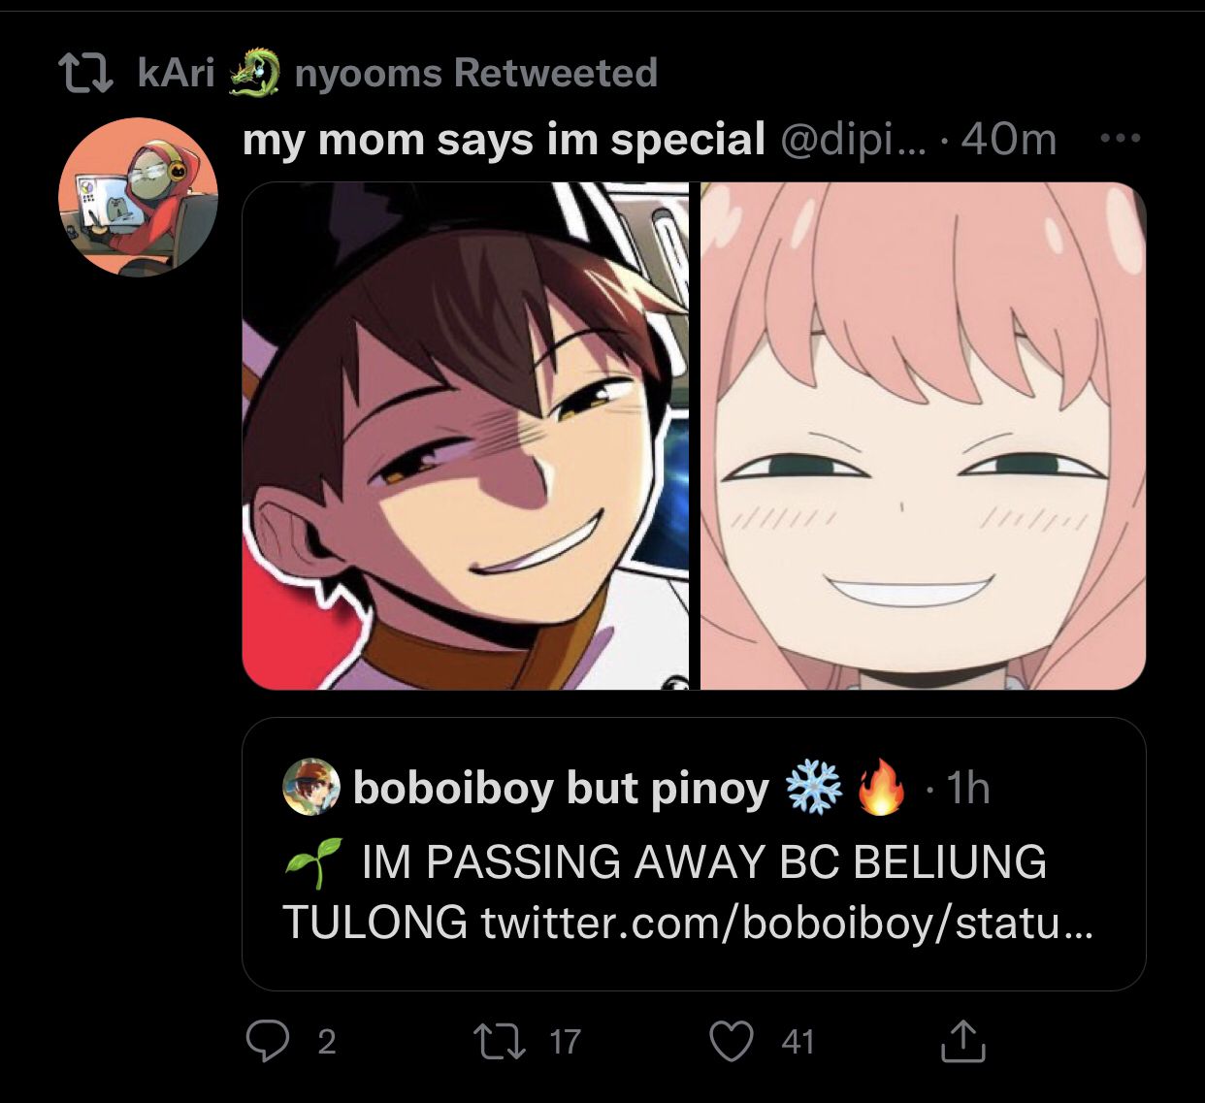This screenshot has width=1205, height=1103.
Task: Open kAri nyooms Retweeted profile link
Action: [398, 73]
